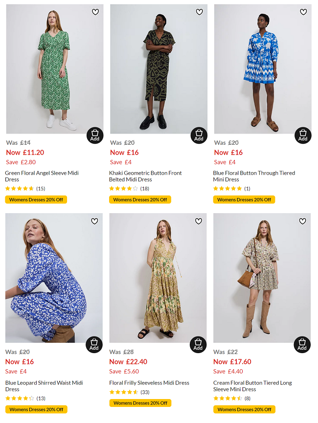Click the Add basket icon on the Green Floral dress

(94, 134)
